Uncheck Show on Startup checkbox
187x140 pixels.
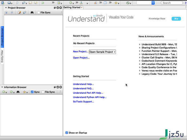(67, 133)
